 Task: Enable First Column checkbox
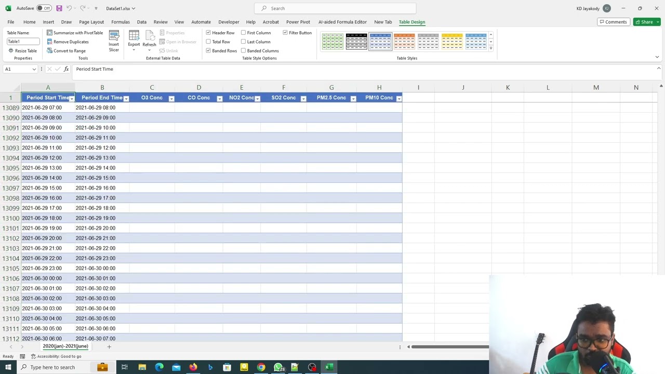tap(243, 33)
